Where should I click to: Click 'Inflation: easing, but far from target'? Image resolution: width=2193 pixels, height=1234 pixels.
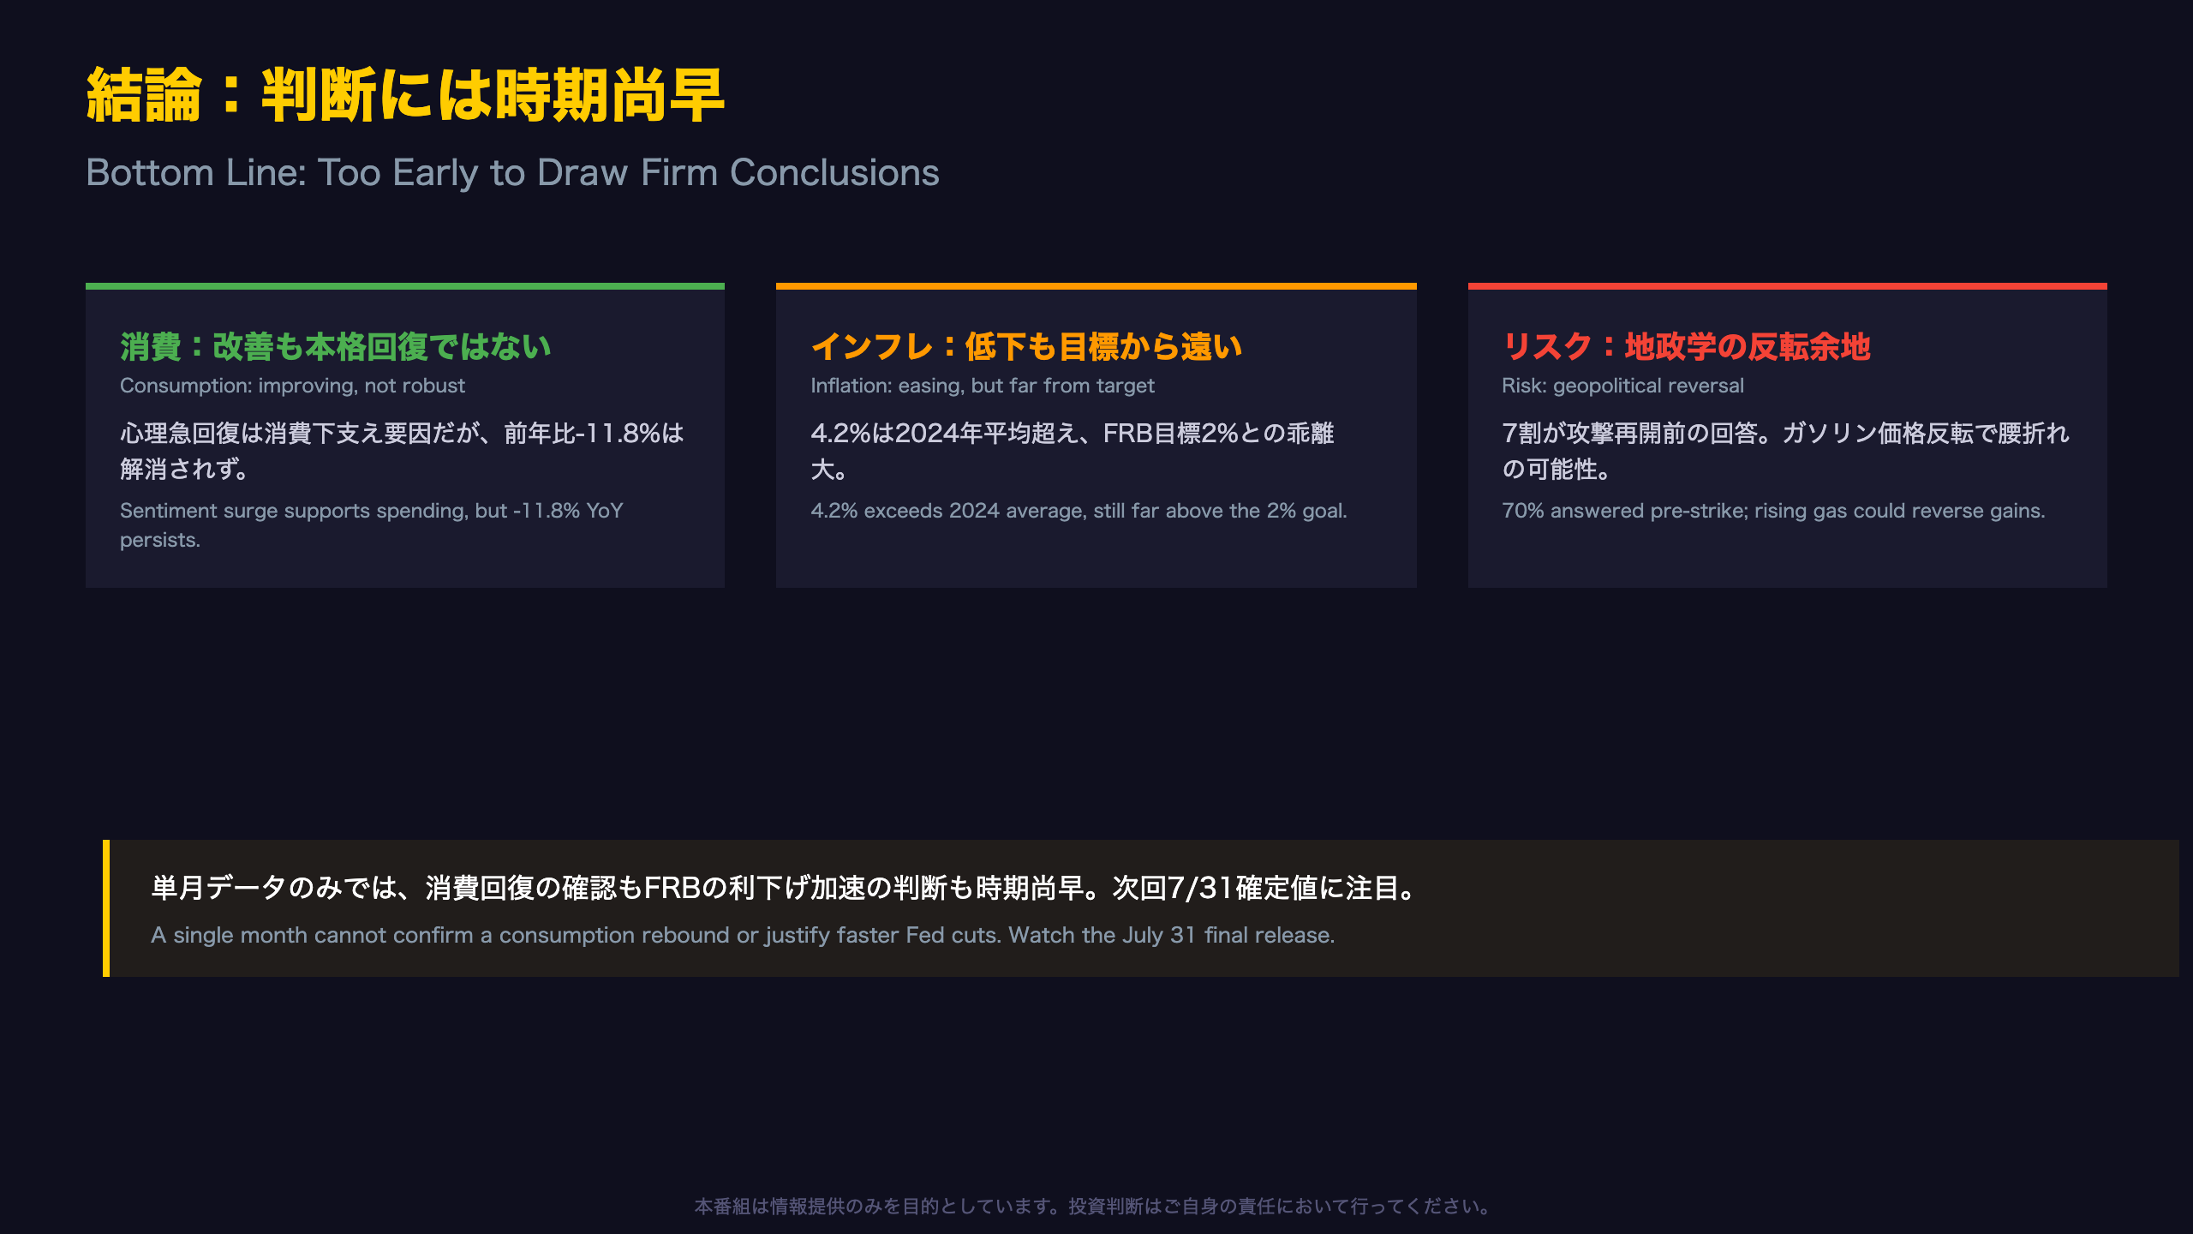click(x=982, y=386)
